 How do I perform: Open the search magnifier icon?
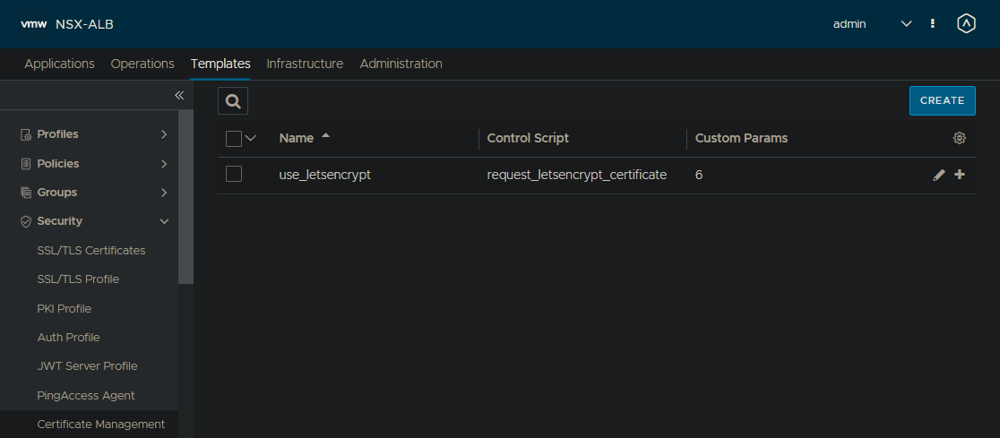point(233,100)
